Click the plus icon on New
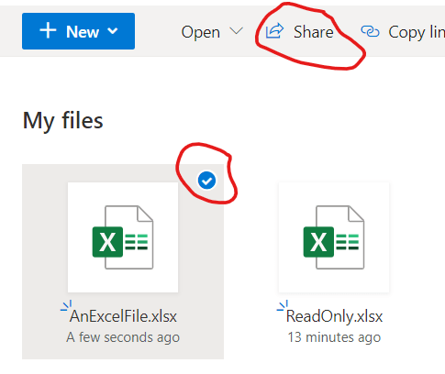This screenshot has width=445, height=374. [48, 30]
